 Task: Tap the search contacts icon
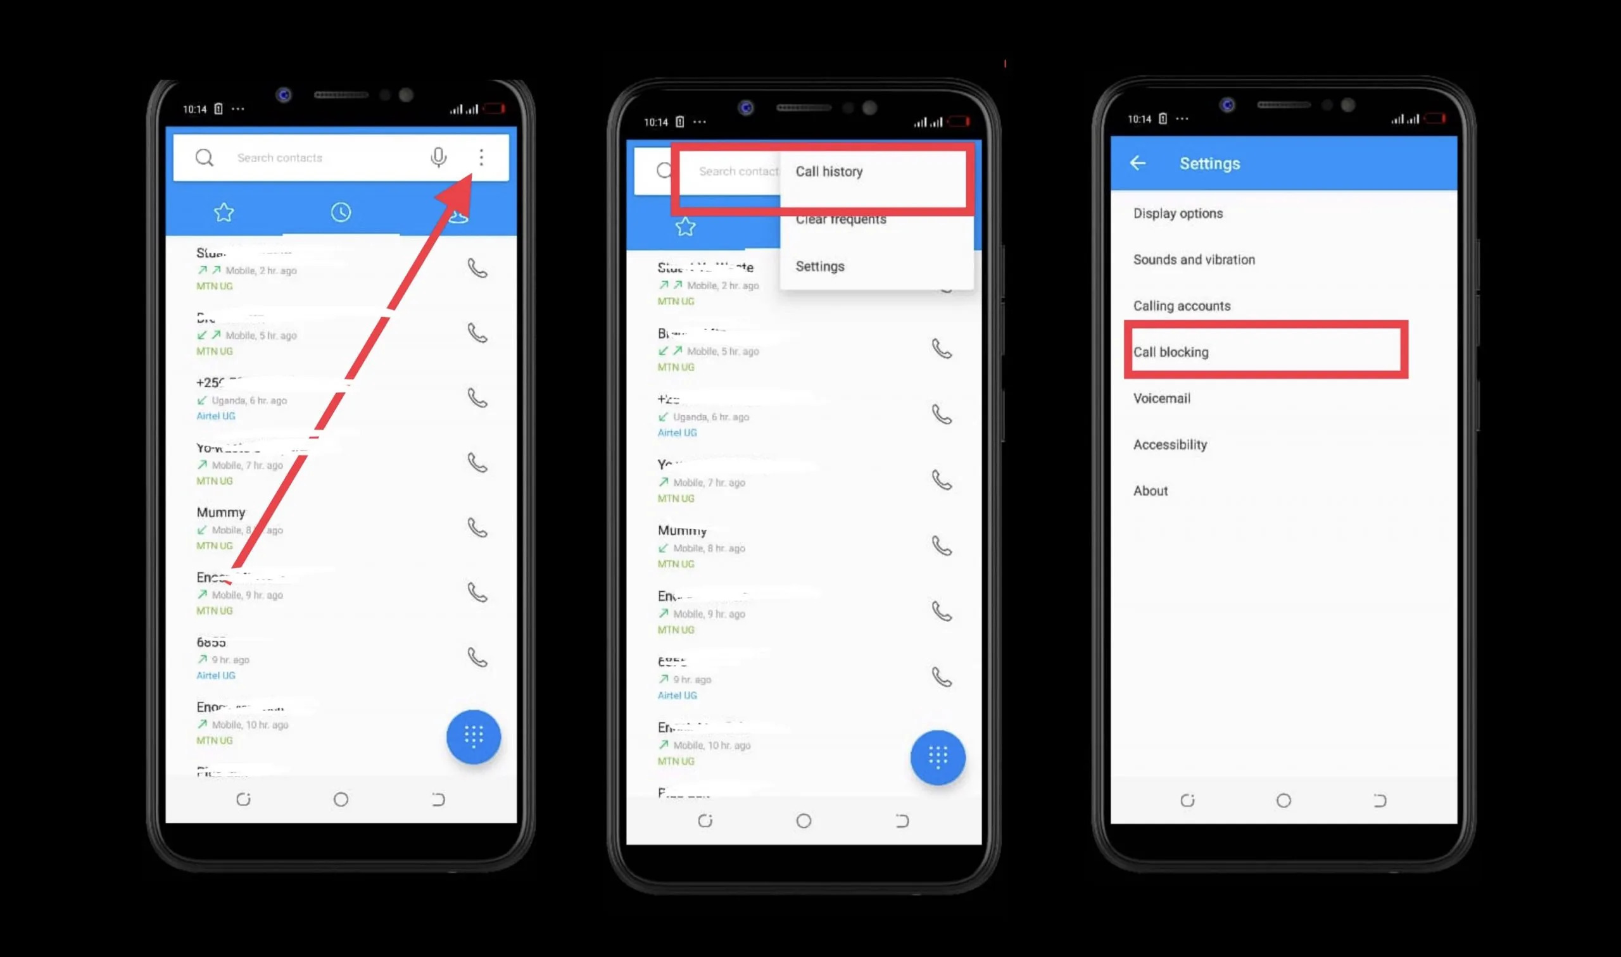pyautogui.click(x=203, y=157)
